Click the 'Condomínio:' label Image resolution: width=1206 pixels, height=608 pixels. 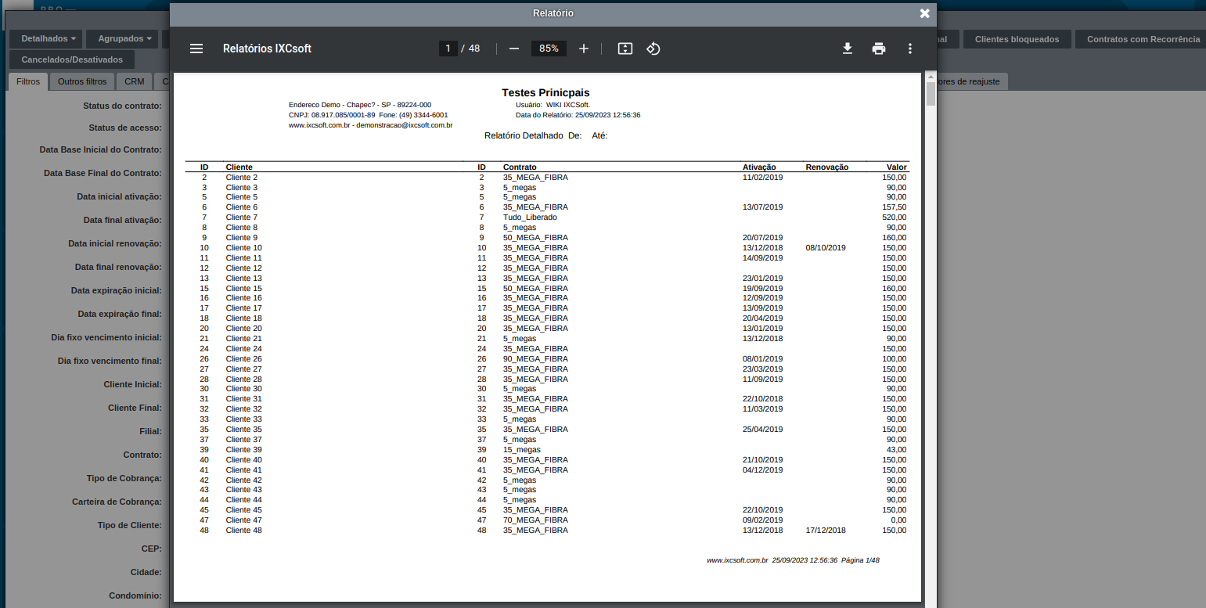coord(135,595)
